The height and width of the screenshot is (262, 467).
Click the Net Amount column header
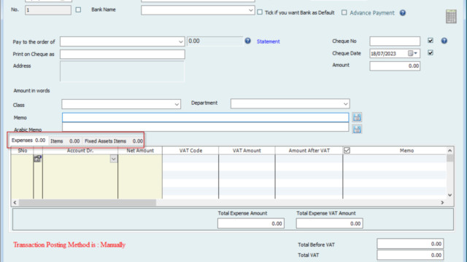coord(140,151)
